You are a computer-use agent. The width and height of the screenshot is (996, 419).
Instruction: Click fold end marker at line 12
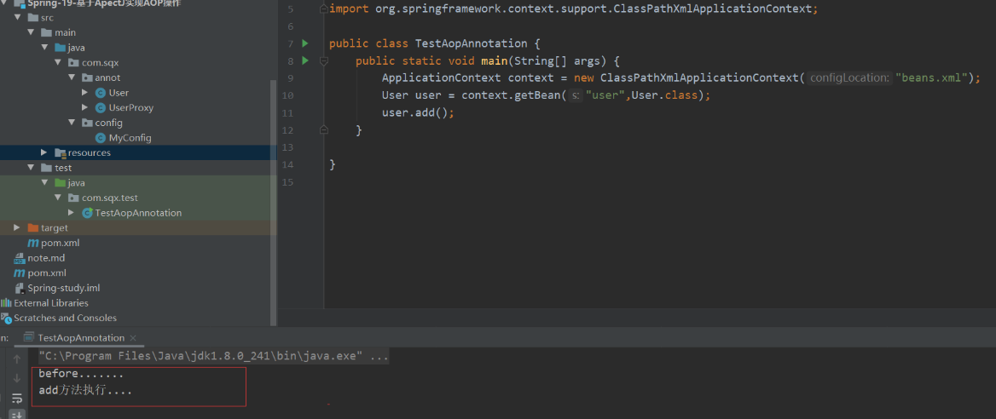(323, 129)
